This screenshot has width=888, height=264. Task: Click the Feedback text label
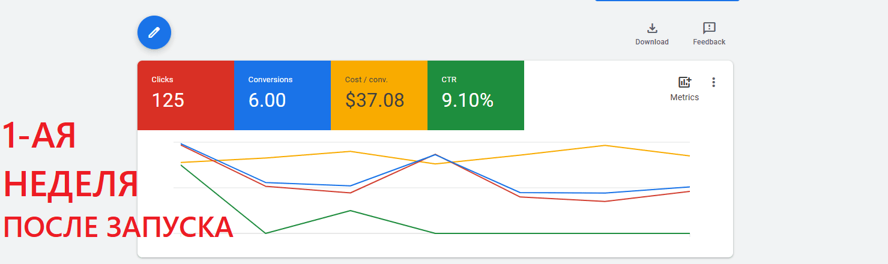tap(709, 42)
